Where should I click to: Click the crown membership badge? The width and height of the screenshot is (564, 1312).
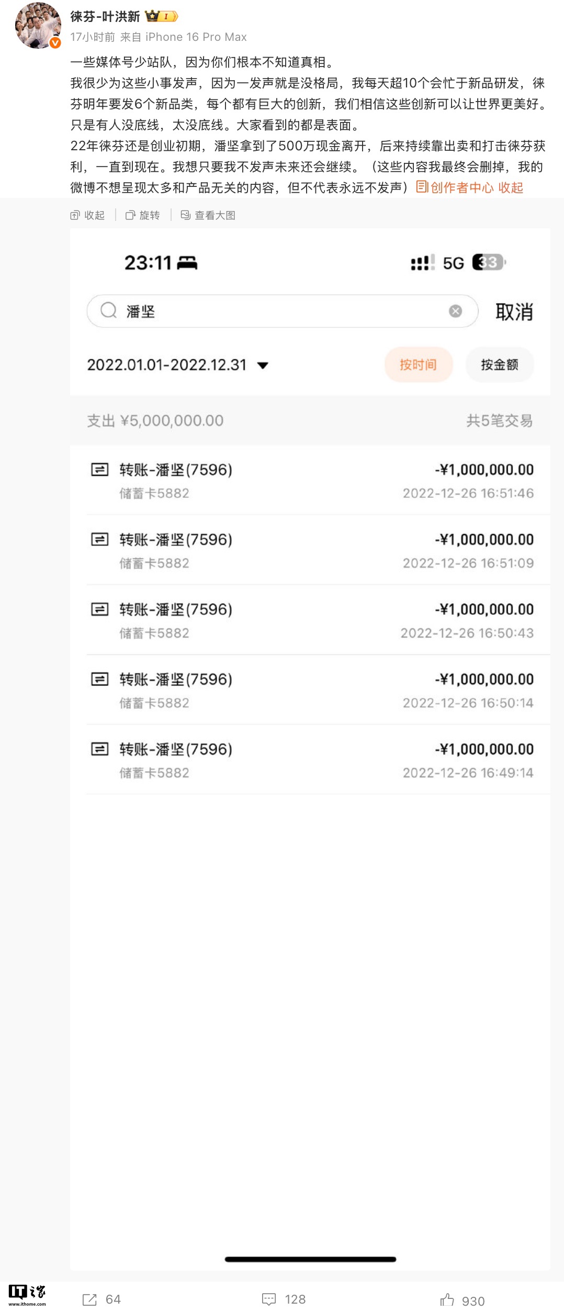tap(161, 16)
